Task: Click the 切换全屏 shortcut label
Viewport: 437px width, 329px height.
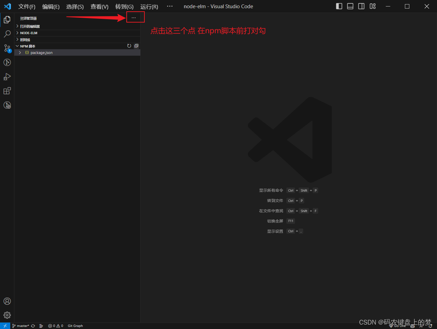Action: click(275, 221)
